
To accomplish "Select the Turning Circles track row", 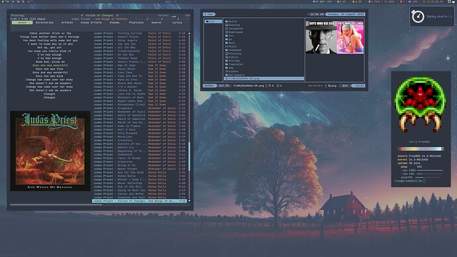I will [140, 33].
